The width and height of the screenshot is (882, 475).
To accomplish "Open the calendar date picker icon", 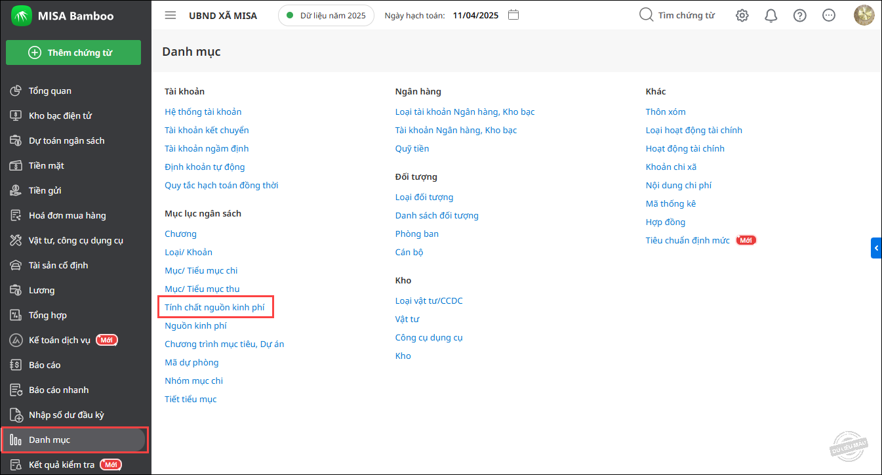I will (513, 14).
